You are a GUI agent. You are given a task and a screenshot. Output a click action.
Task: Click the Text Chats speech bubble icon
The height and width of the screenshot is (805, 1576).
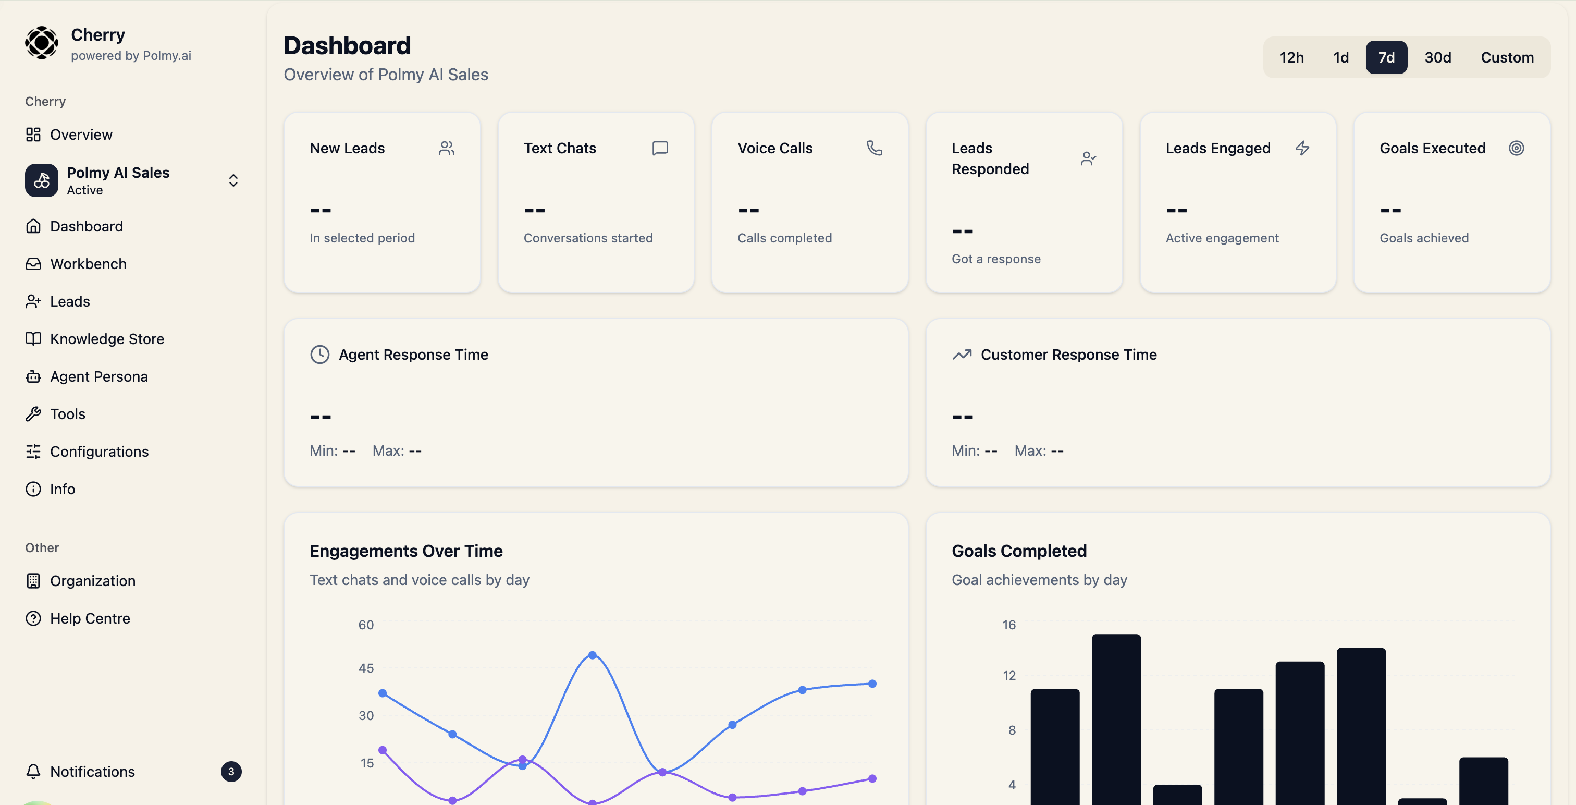[660, 148]
